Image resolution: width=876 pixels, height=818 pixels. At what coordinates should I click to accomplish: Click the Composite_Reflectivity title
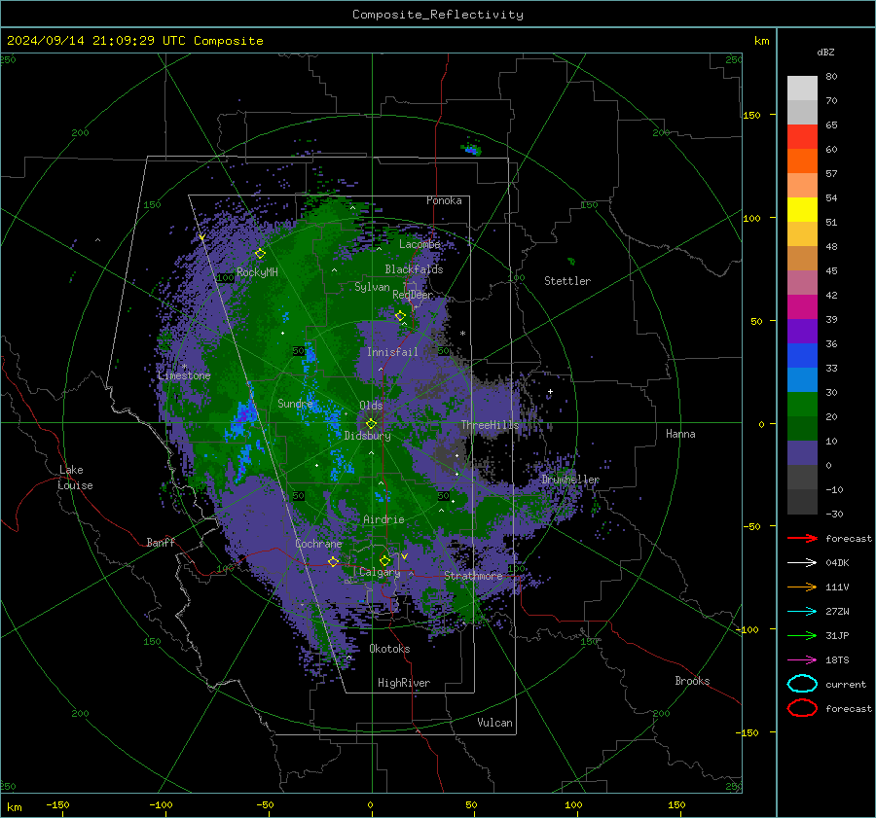438,15
